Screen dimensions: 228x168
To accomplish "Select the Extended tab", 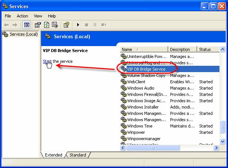I will 53,155.
